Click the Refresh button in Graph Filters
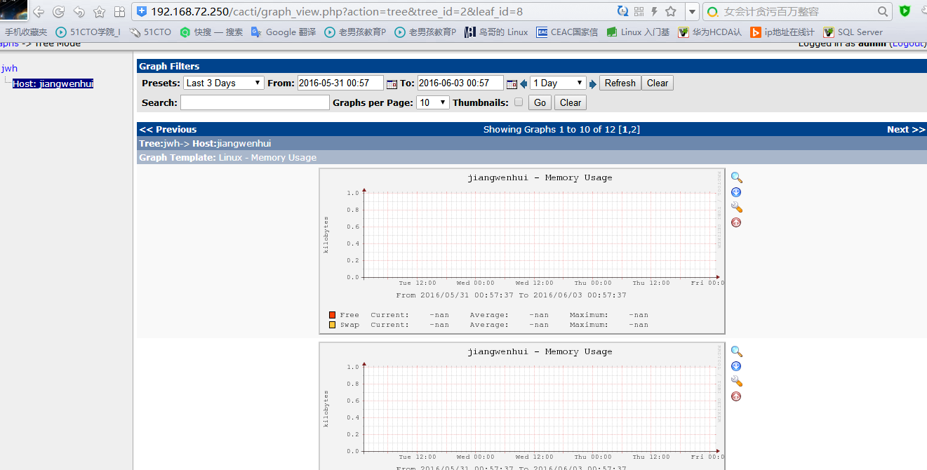The height and width of the screenshot is (470, 927). coord(620,83)
